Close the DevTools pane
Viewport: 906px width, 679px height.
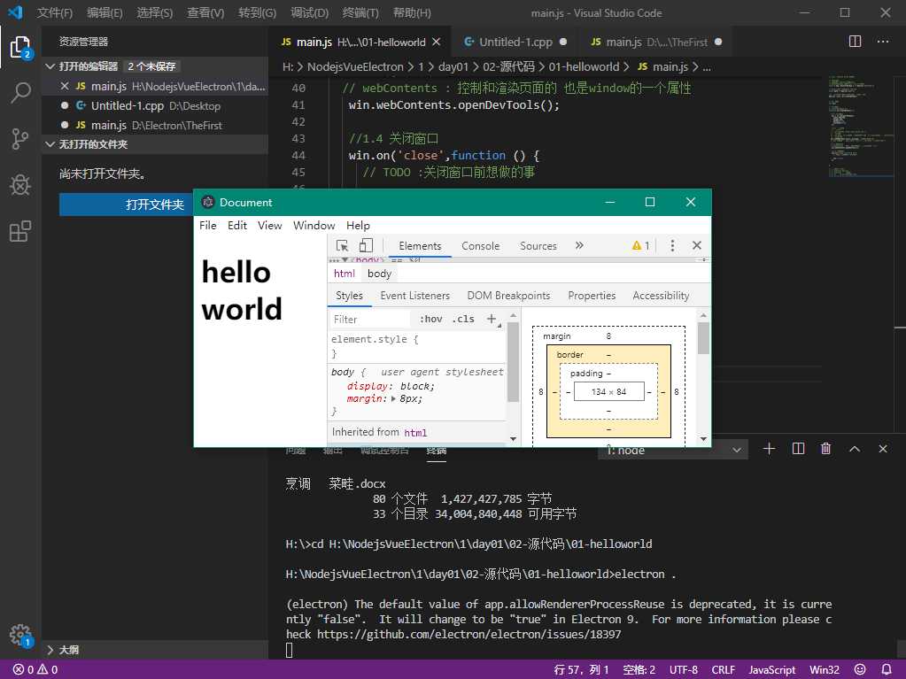point(697,245)
